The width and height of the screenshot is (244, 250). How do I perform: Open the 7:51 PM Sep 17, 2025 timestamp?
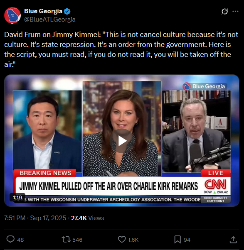[x=35, y=218]
